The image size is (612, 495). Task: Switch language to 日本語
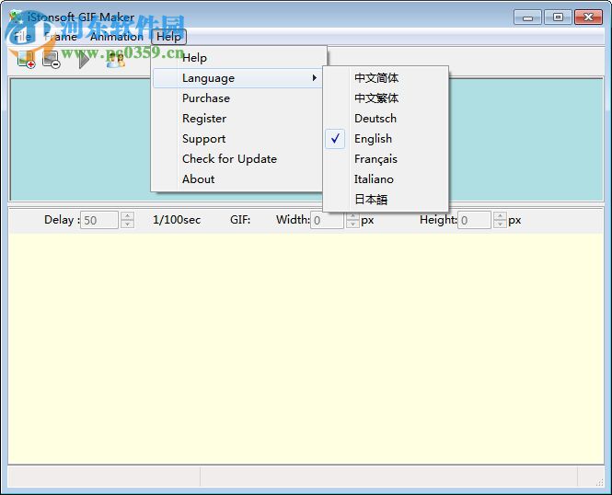pyautogui.click(x=386, y=200)
